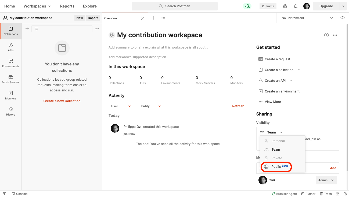
Task: Click Add in the members section
Action: point(333,168)
